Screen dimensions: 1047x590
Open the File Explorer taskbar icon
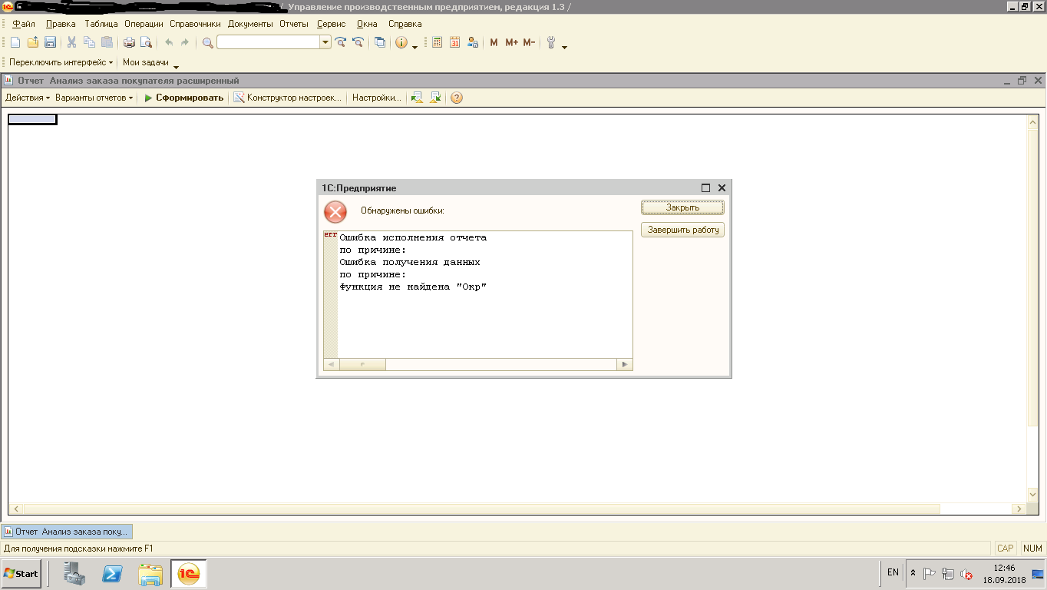point(150,573)
